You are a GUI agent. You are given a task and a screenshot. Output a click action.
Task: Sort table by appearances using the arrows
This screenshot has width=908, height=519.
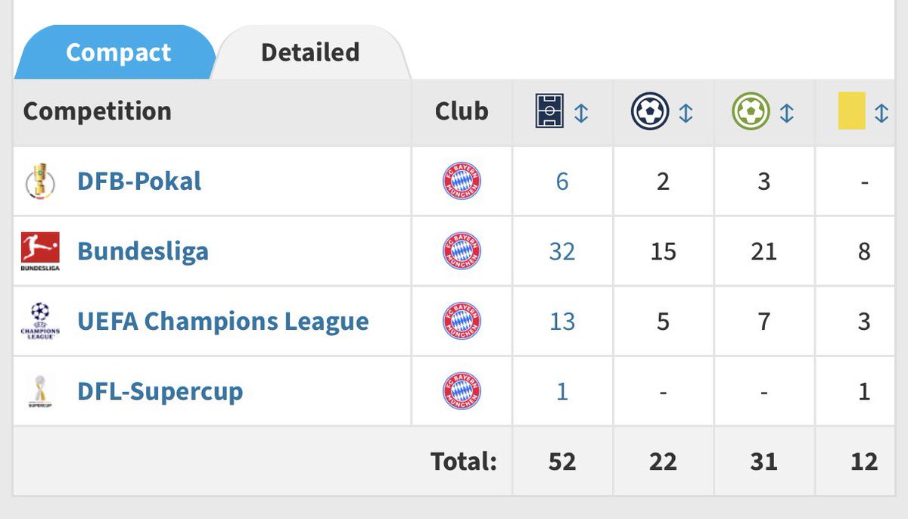tap(581, 113)
